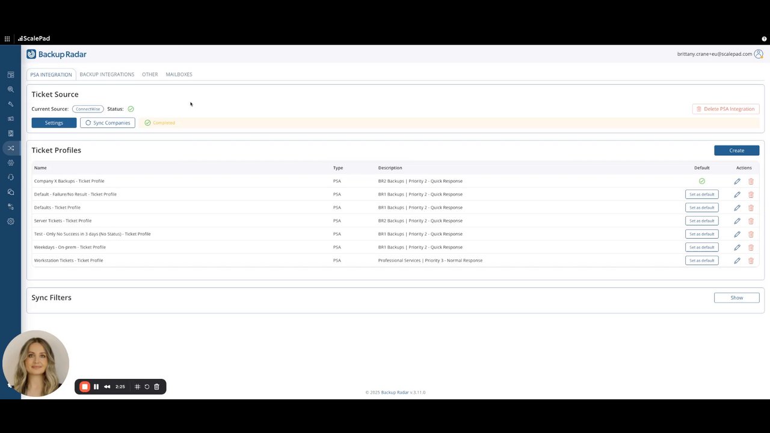Edit Workstation Tickets profile with pencil
Viewport: 770px width, 433px height.
[x=737, y=260]
